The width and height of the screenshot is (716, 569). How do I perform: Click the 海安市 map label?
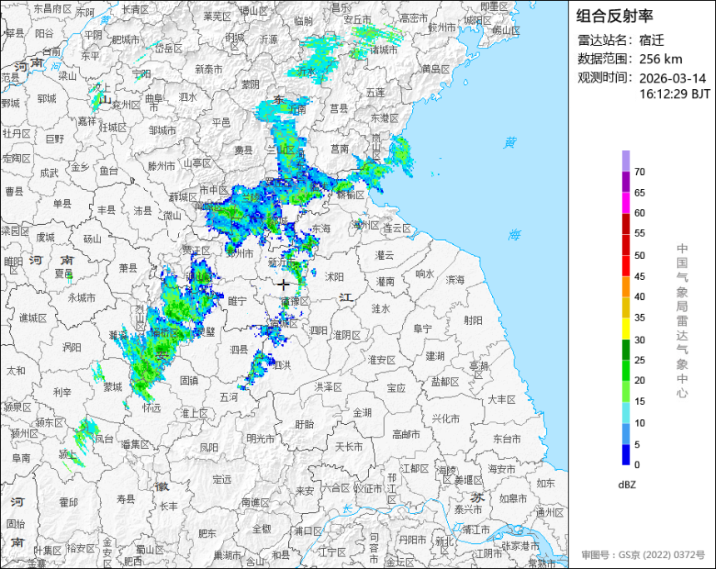(x=501, y=469)
